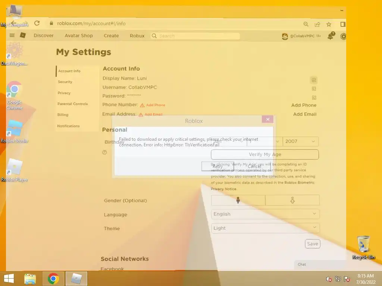Open Create in Roblox navbar
The width and height of the screenshot is (382, 286).
(x=111, y=35)
